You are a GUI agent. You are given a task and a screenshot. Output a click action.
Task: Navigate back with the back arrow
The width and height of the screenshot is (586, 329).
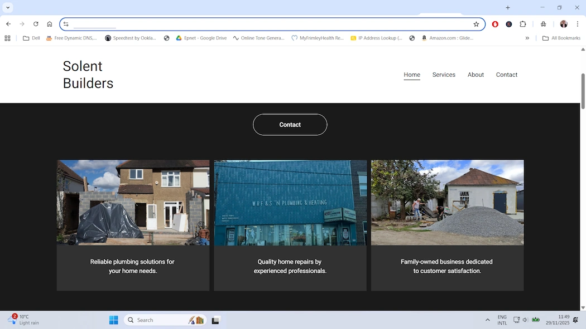8,24
